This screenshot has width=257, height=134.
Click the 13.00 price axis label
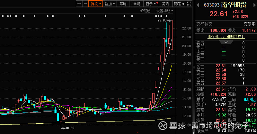click(x=187, y=107)
